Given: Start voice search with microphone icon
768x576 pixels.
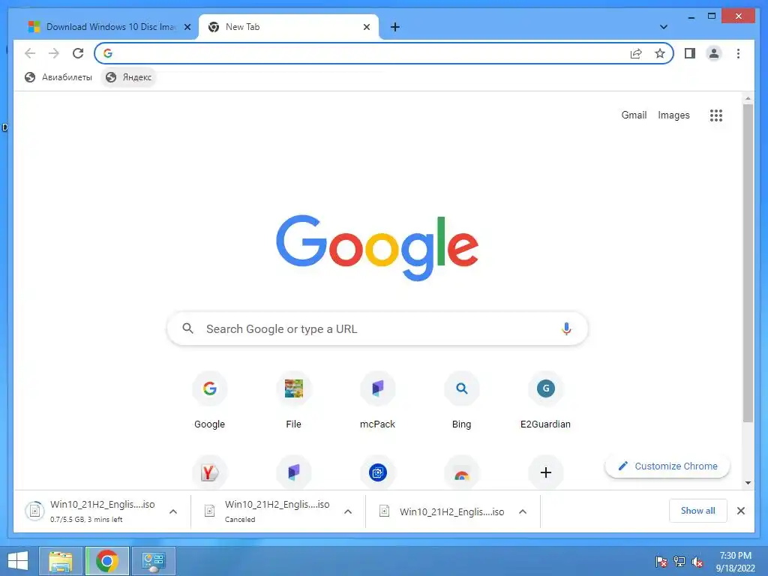Looking at the screenshot, I should [x=566, y=328].
